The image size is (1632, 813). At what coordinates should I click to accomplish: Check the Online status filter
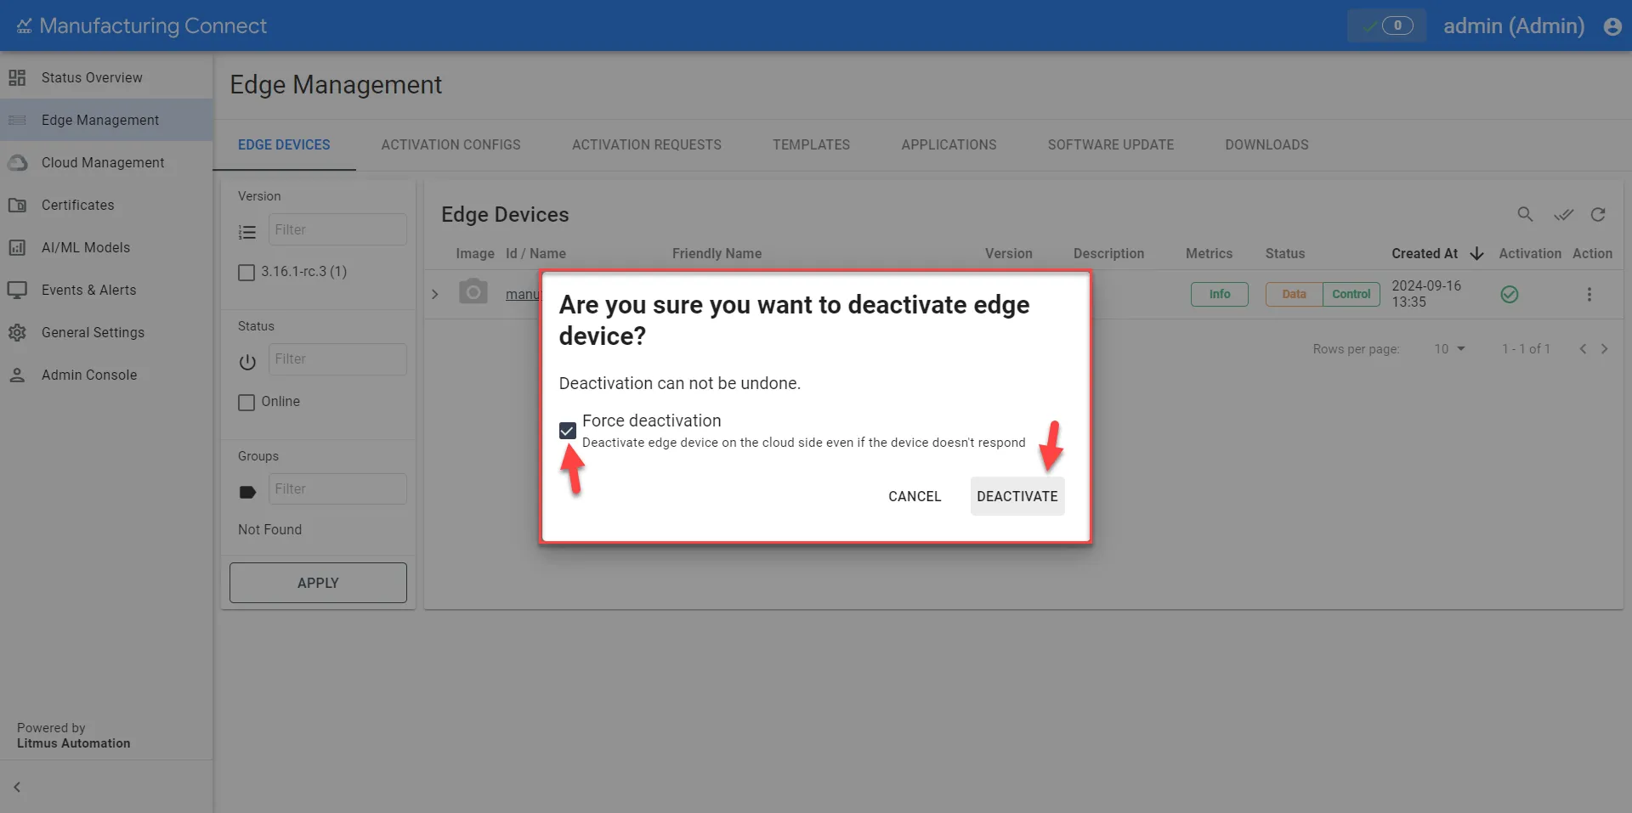pyautogui.click(x=246, y=403)
